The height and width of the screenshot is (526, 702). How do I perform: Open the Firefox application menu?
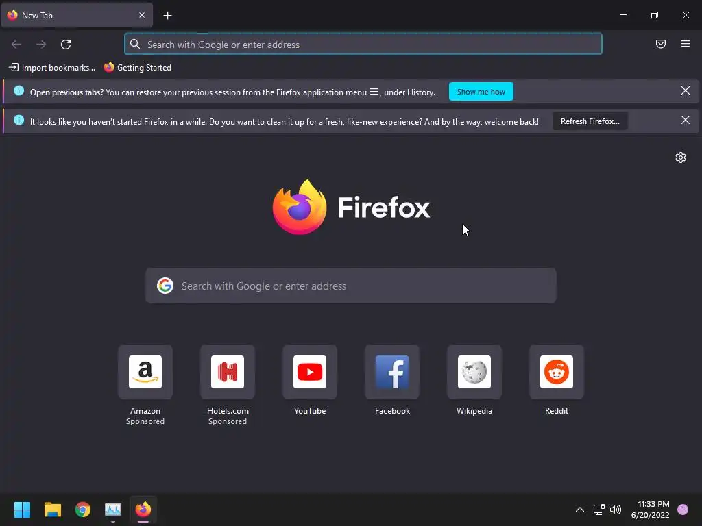685,44
